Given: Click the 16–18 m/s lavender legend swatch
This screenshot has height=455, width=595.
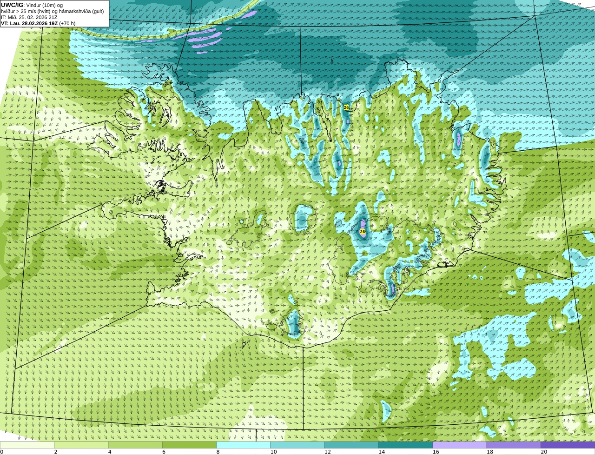Looking at the screenshot, I should (460, 445).
